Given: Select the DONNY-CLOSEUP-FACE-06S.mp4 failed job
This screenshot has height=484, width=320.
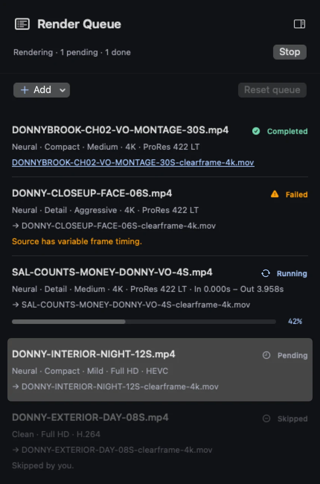Looking at the screenshot, I should pos(160,216).
